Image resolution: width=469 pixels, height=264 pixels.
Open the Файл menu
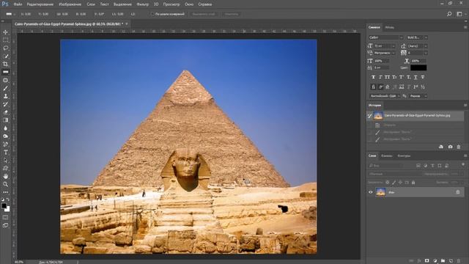[18, 4]
